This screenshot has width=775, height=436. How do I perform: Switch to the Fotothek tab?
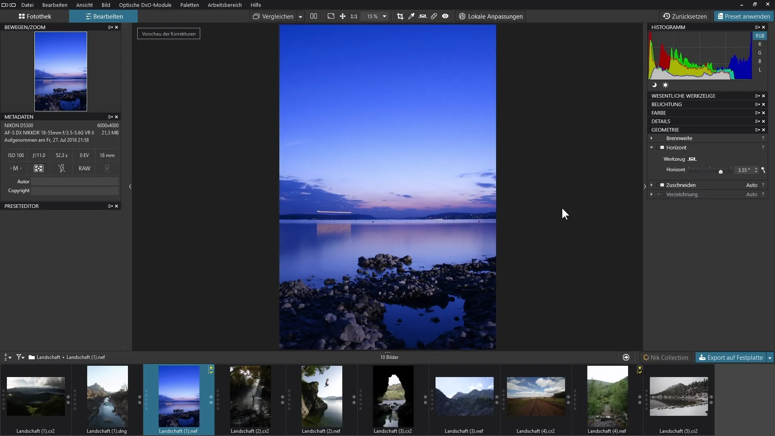(x=35, y=16)
